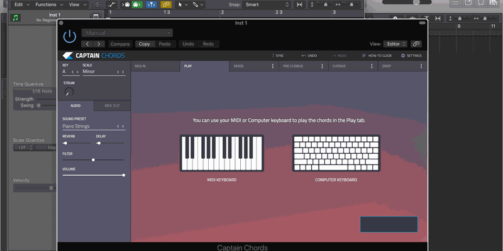Click the Compare button
The image size is (503, 251).
click(119, 44)
